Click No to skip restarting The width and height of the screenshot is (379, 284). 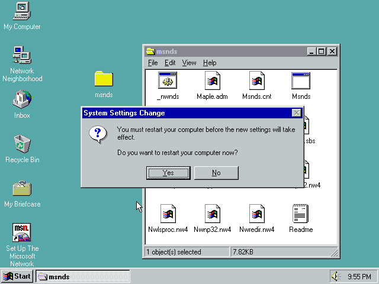click(216, 173)
